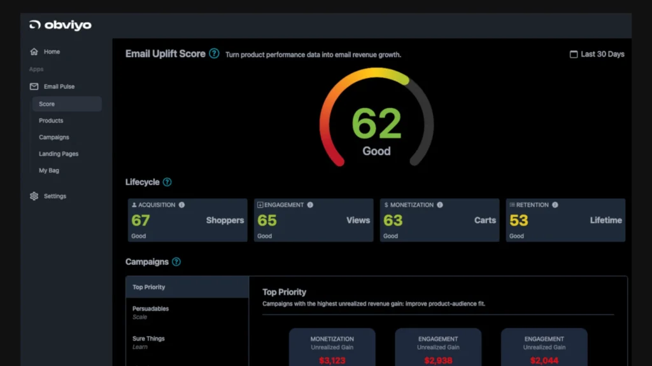Click the Engagement card info icon

pos(310,205)
